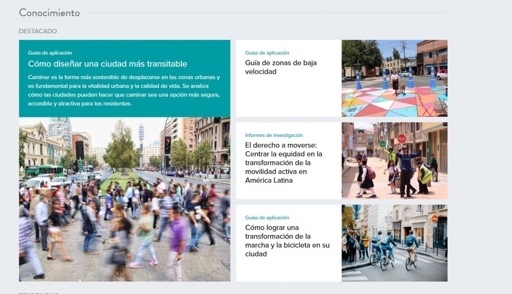
Task: Click the "Conocimiento" section heading
Action: [x=49, y=13]
